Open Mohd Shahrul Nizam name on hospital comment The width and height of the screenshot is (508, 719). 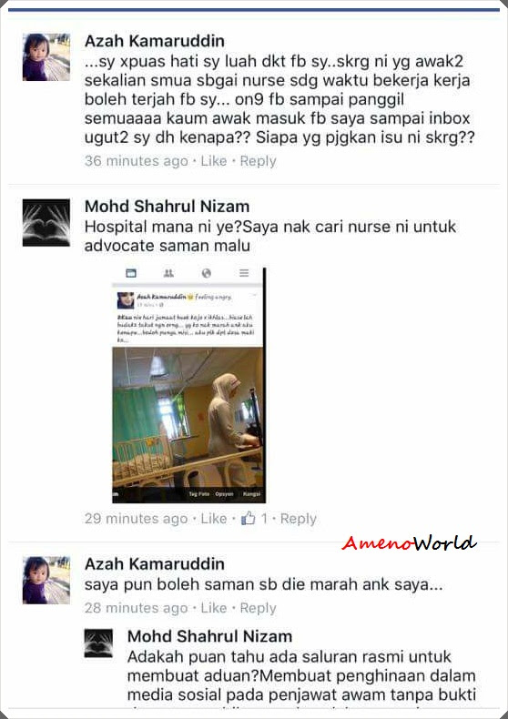pyautogui.click(x=167, y=206)
